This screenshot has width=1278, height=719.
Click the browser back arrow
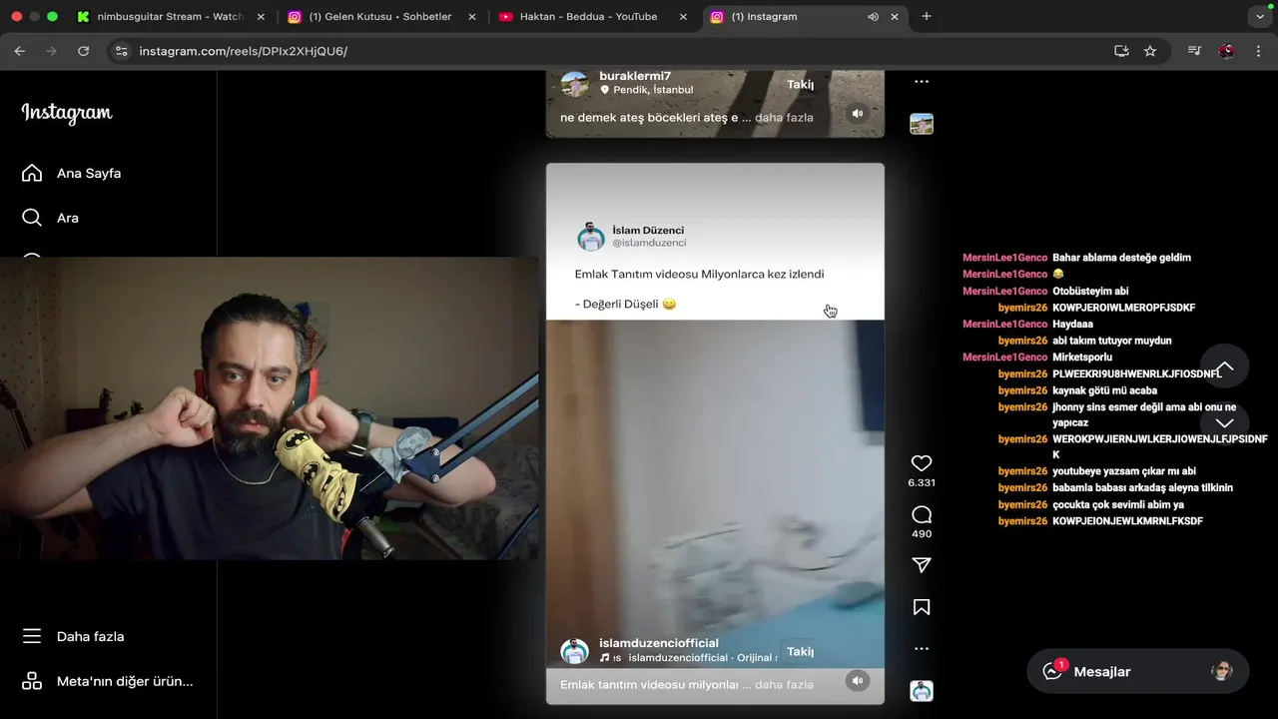pos(20,51)
